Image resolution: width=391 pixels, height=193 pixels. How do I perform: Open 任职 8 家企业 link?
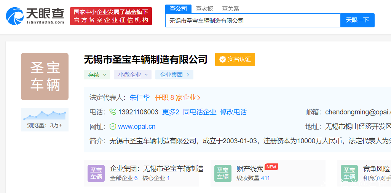click(177, 98)
